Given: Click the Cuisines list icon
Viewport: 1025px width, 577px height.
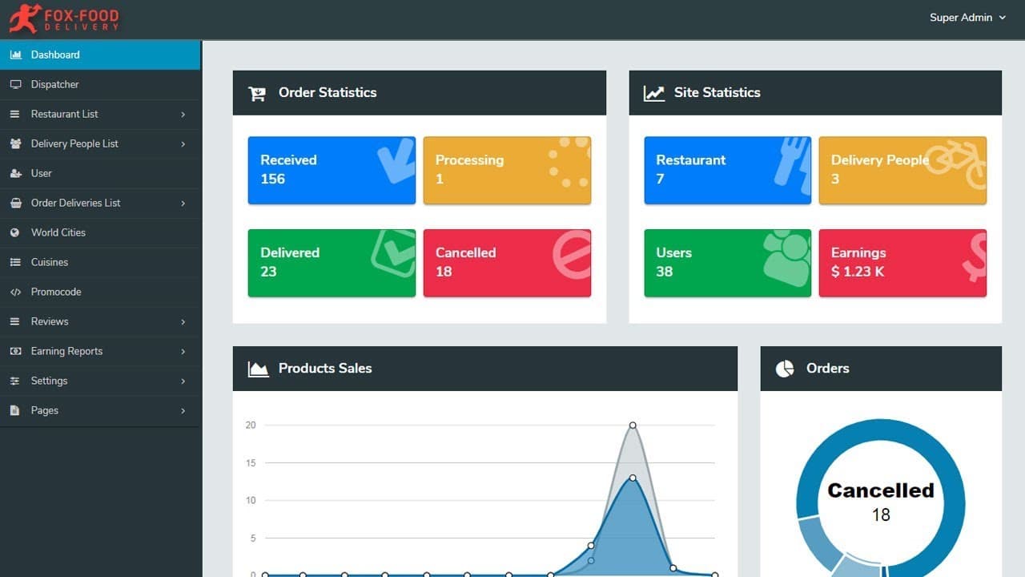Looking at the screenshot, I should tap(15, 262).
